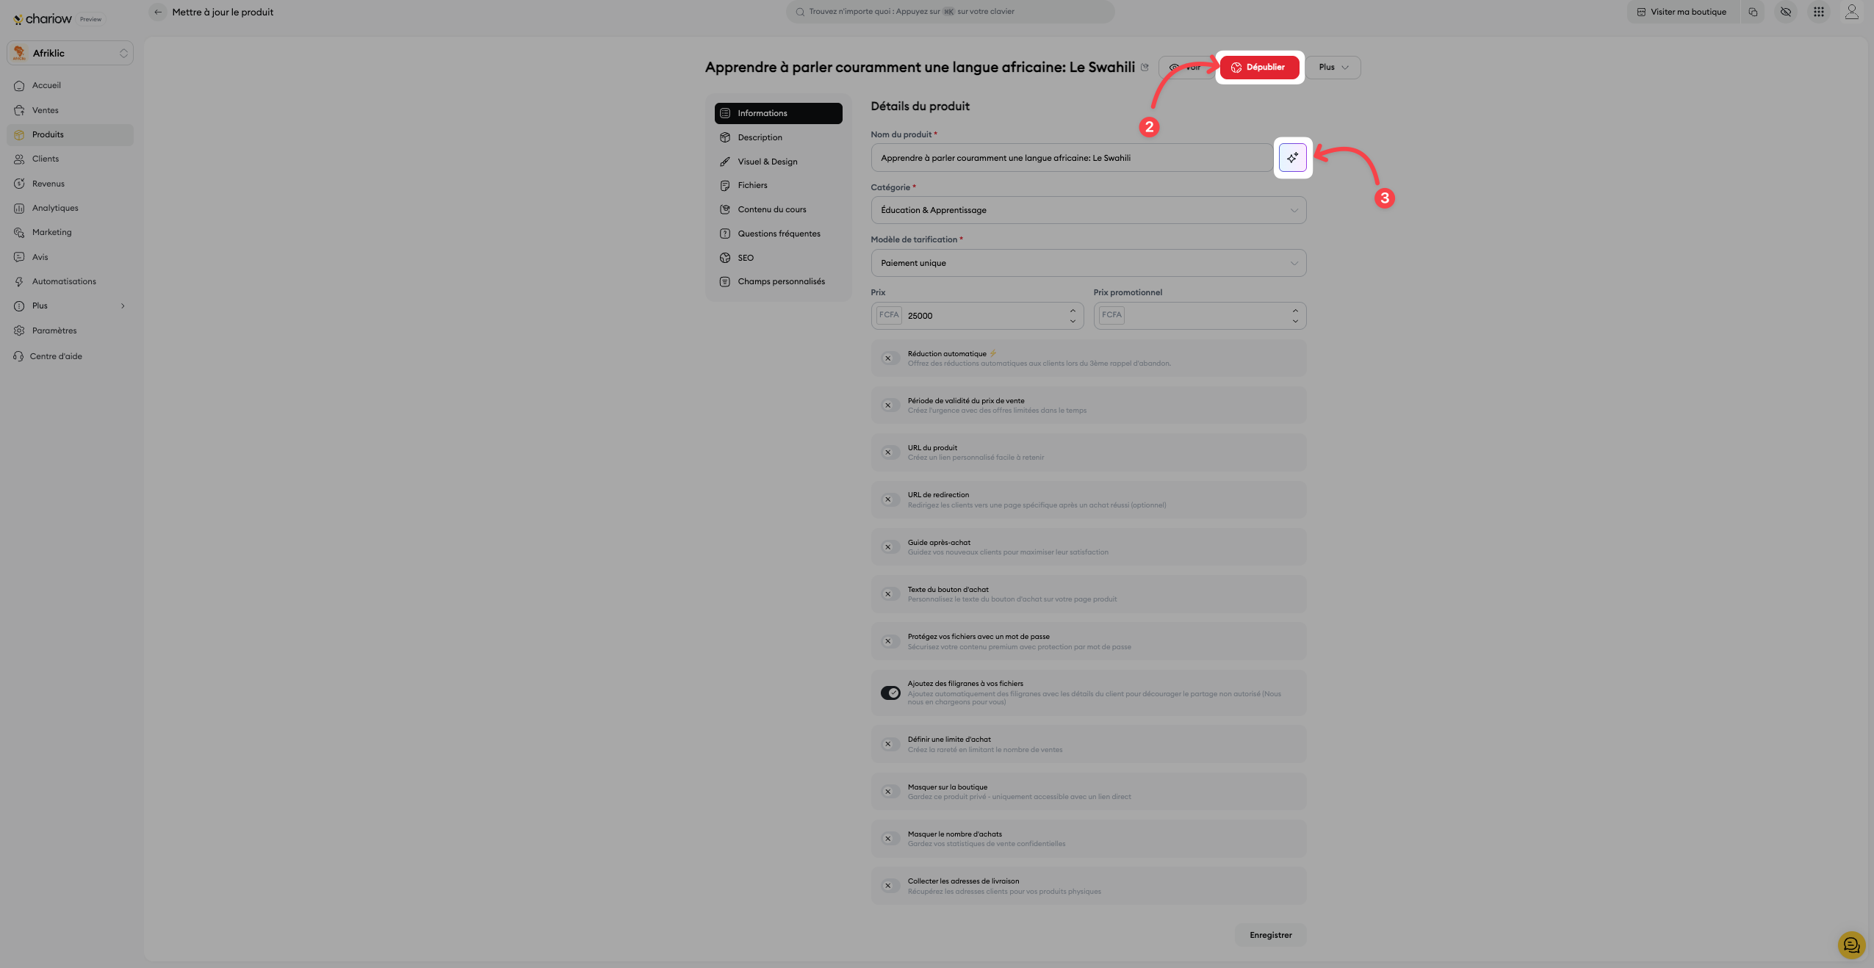Click the Enregistrer button
Image resolution: width=1874 pixels, height=968 pixels.
[x=1270, y=935]
